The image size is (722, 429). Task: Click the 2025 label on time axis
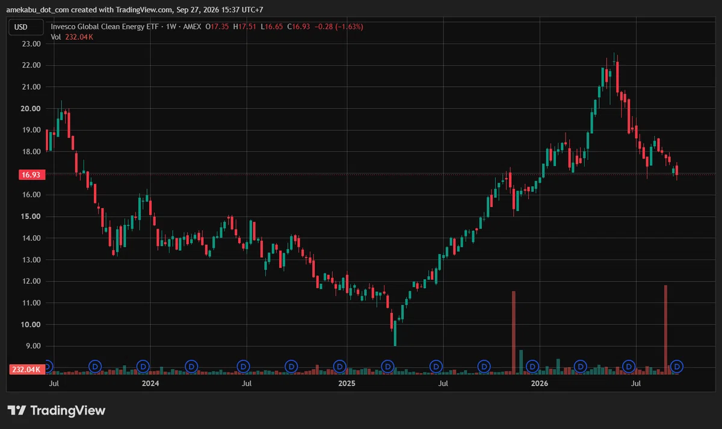347,383
